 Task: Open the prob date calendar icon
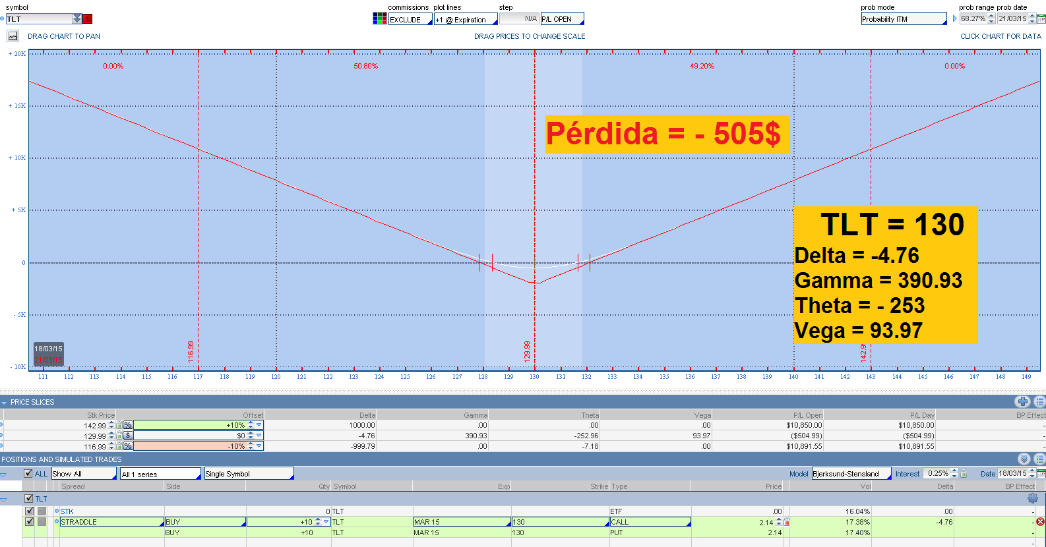(1041, 18)
